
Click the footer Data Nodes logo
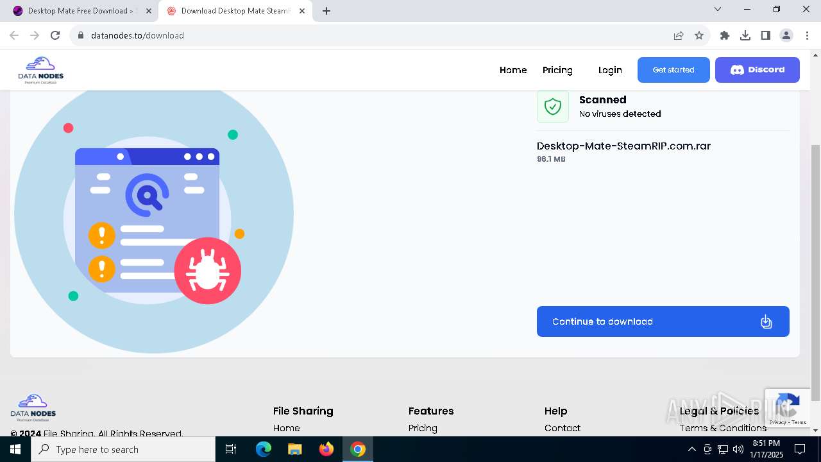coord(33,407)
